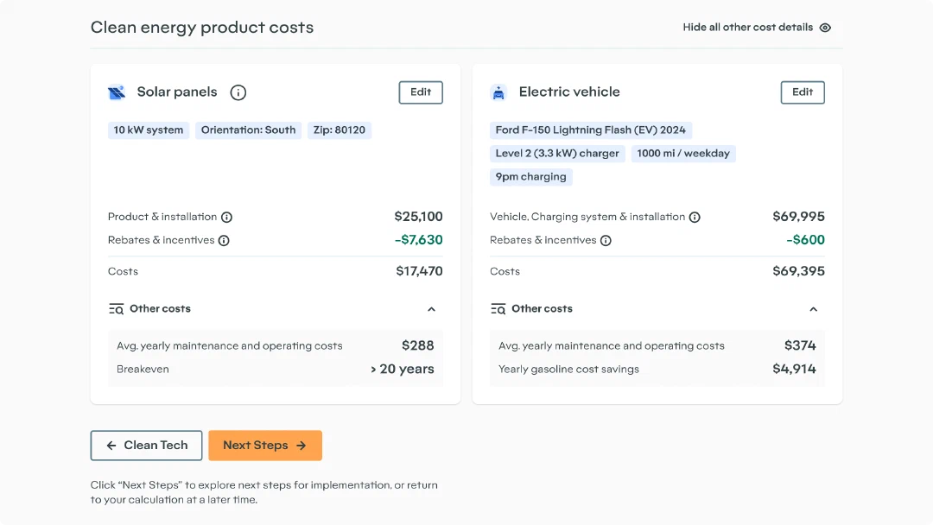Click the $4,914 gasoline savings value

coord(795,369)
